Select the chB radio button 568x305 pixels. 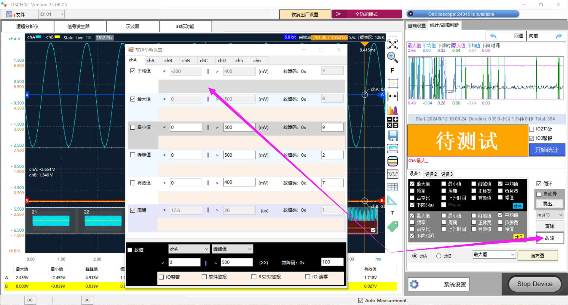pyautogui.click(x=439, y=256)
